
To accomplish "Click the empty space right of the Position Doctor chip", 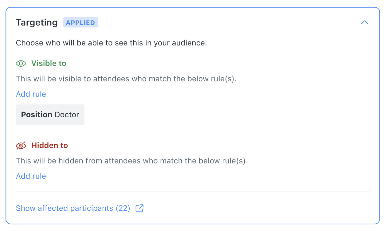I will [227, 115].
